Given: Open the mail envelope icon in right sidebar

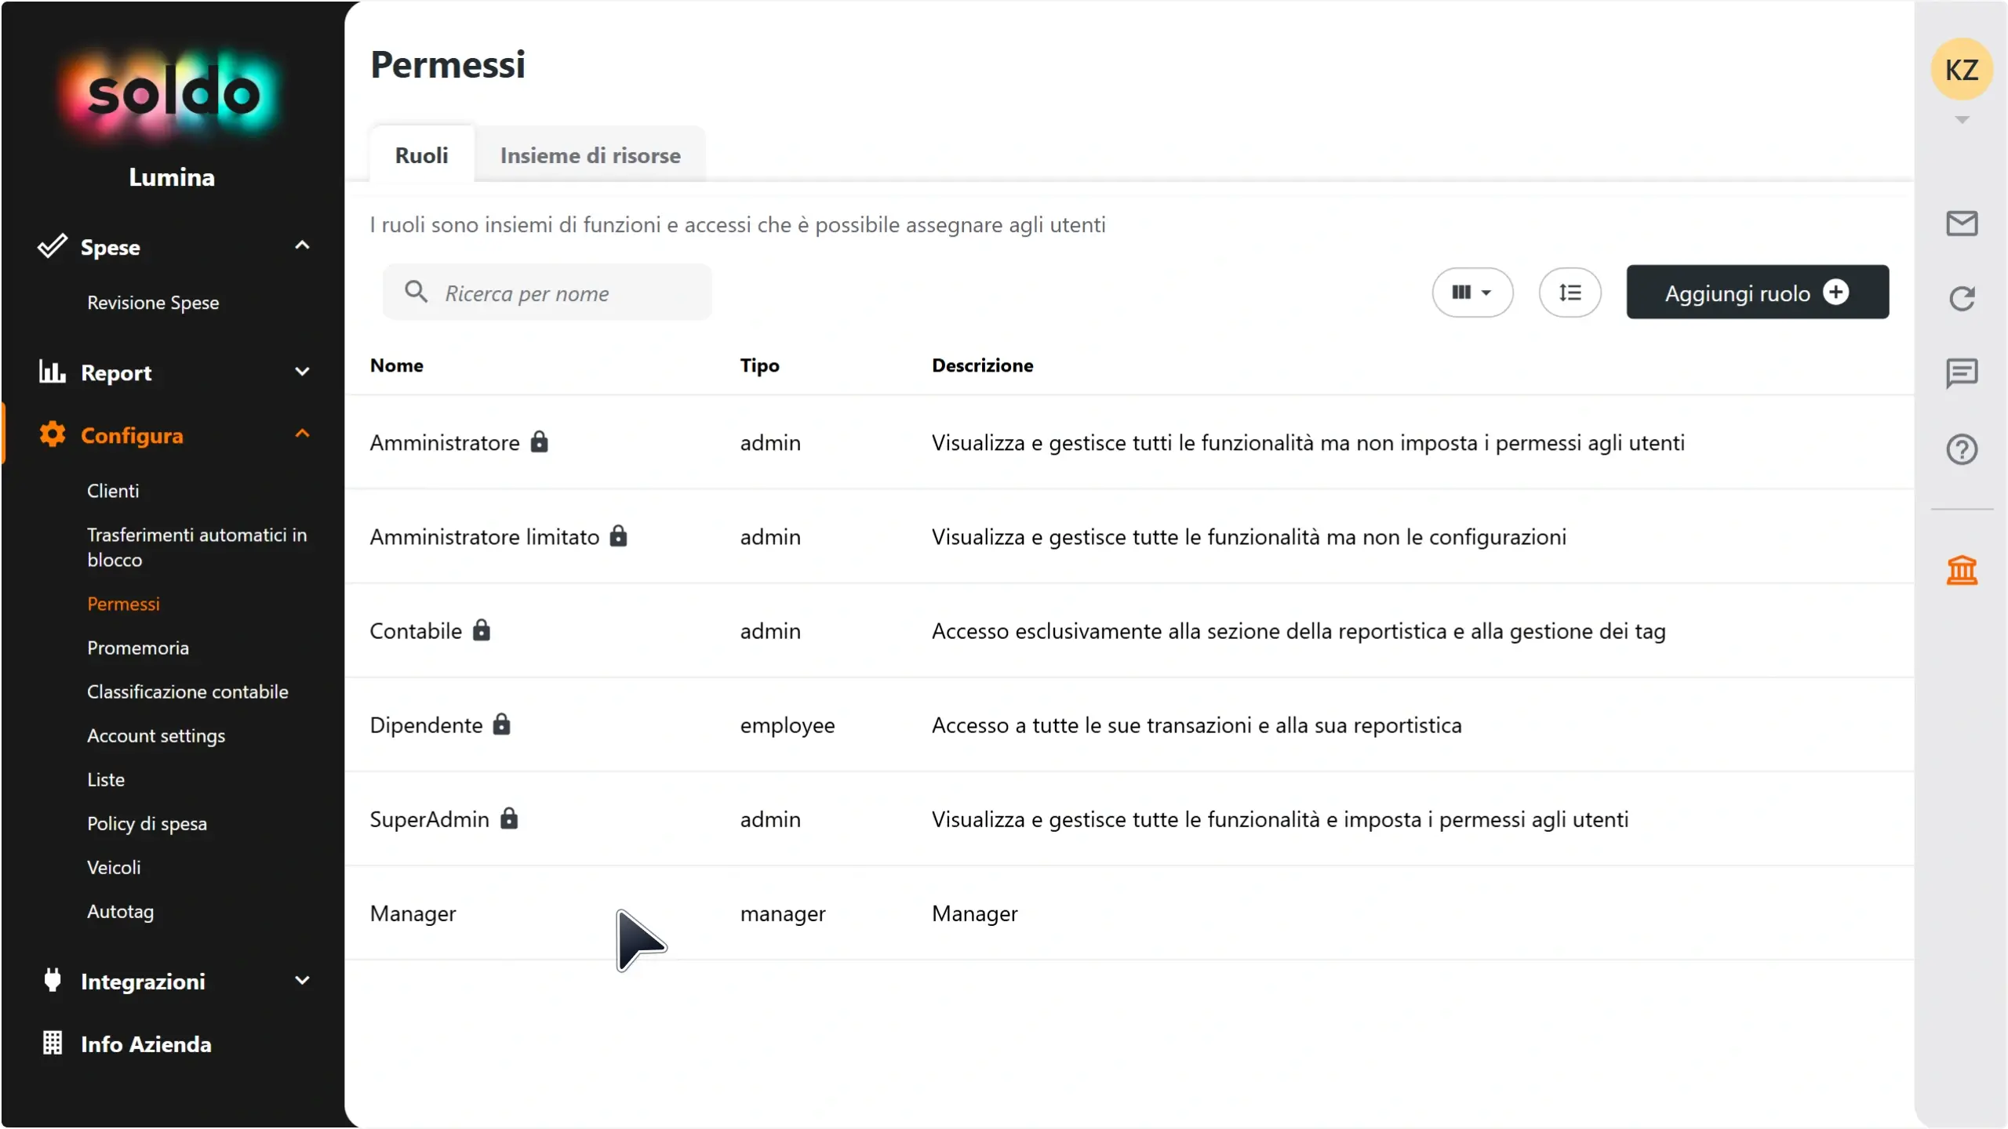Looking at the screenshot, I should [1961, 223].
